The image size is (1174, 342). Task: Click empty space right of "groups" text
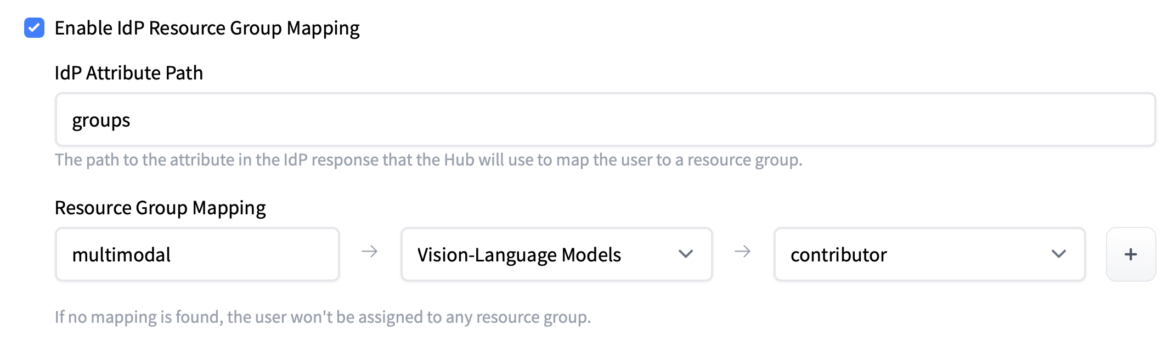coord(658,119)
